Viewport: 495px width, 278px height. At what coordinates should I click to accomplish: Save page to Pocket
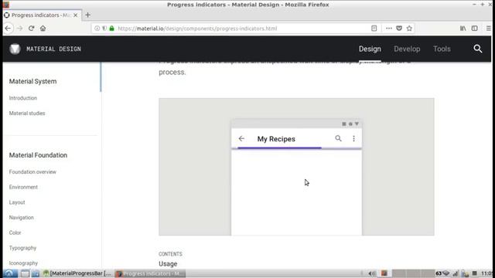(399, 29)
